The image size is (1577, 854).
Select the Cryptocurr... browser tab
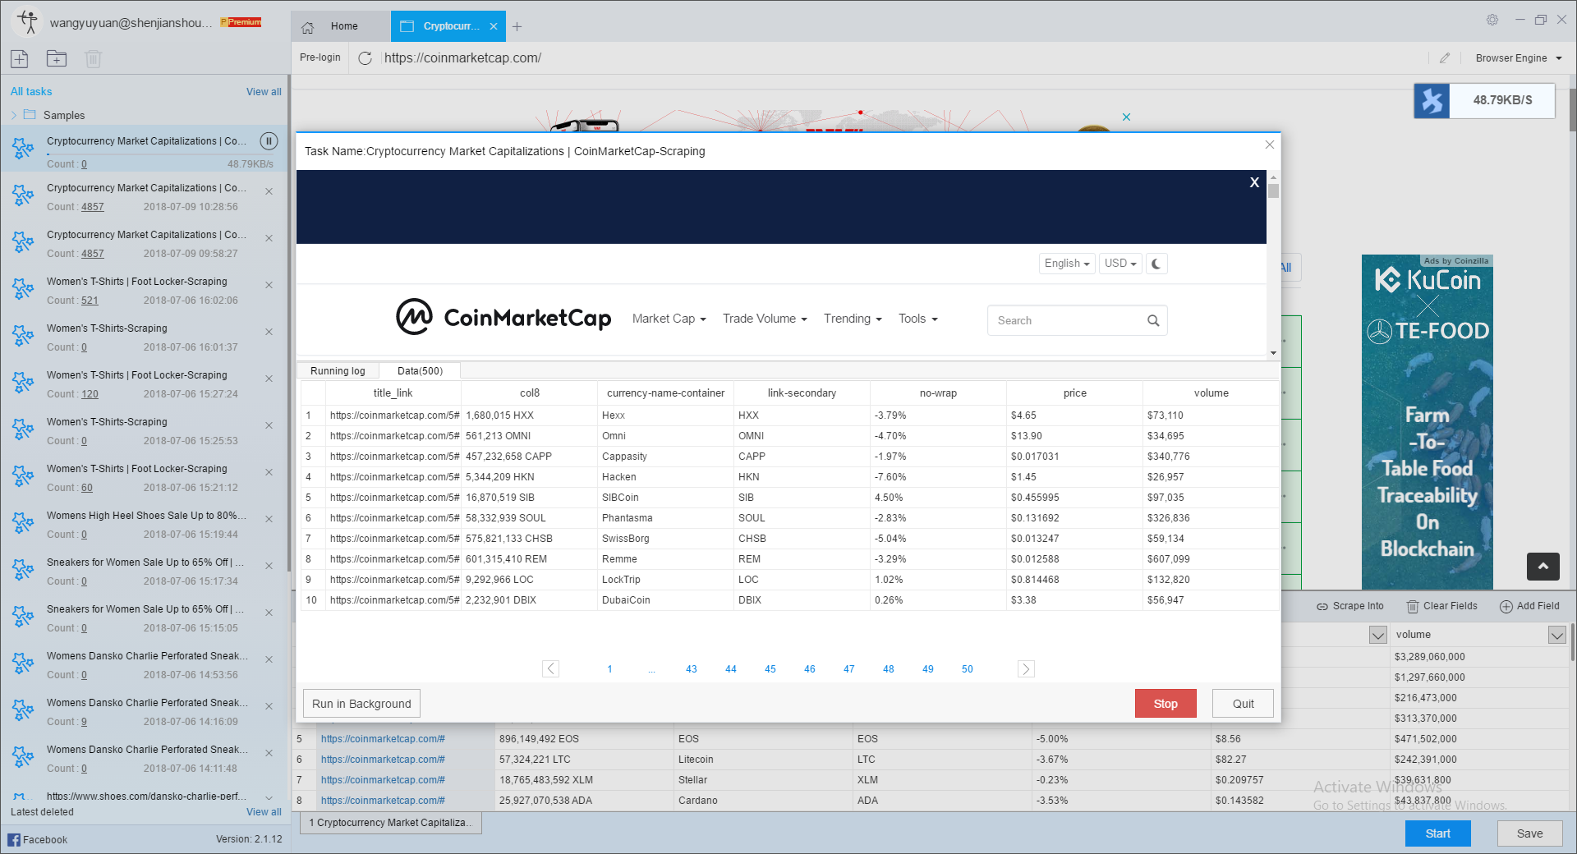pyautogui.click(x=448, y=26)
